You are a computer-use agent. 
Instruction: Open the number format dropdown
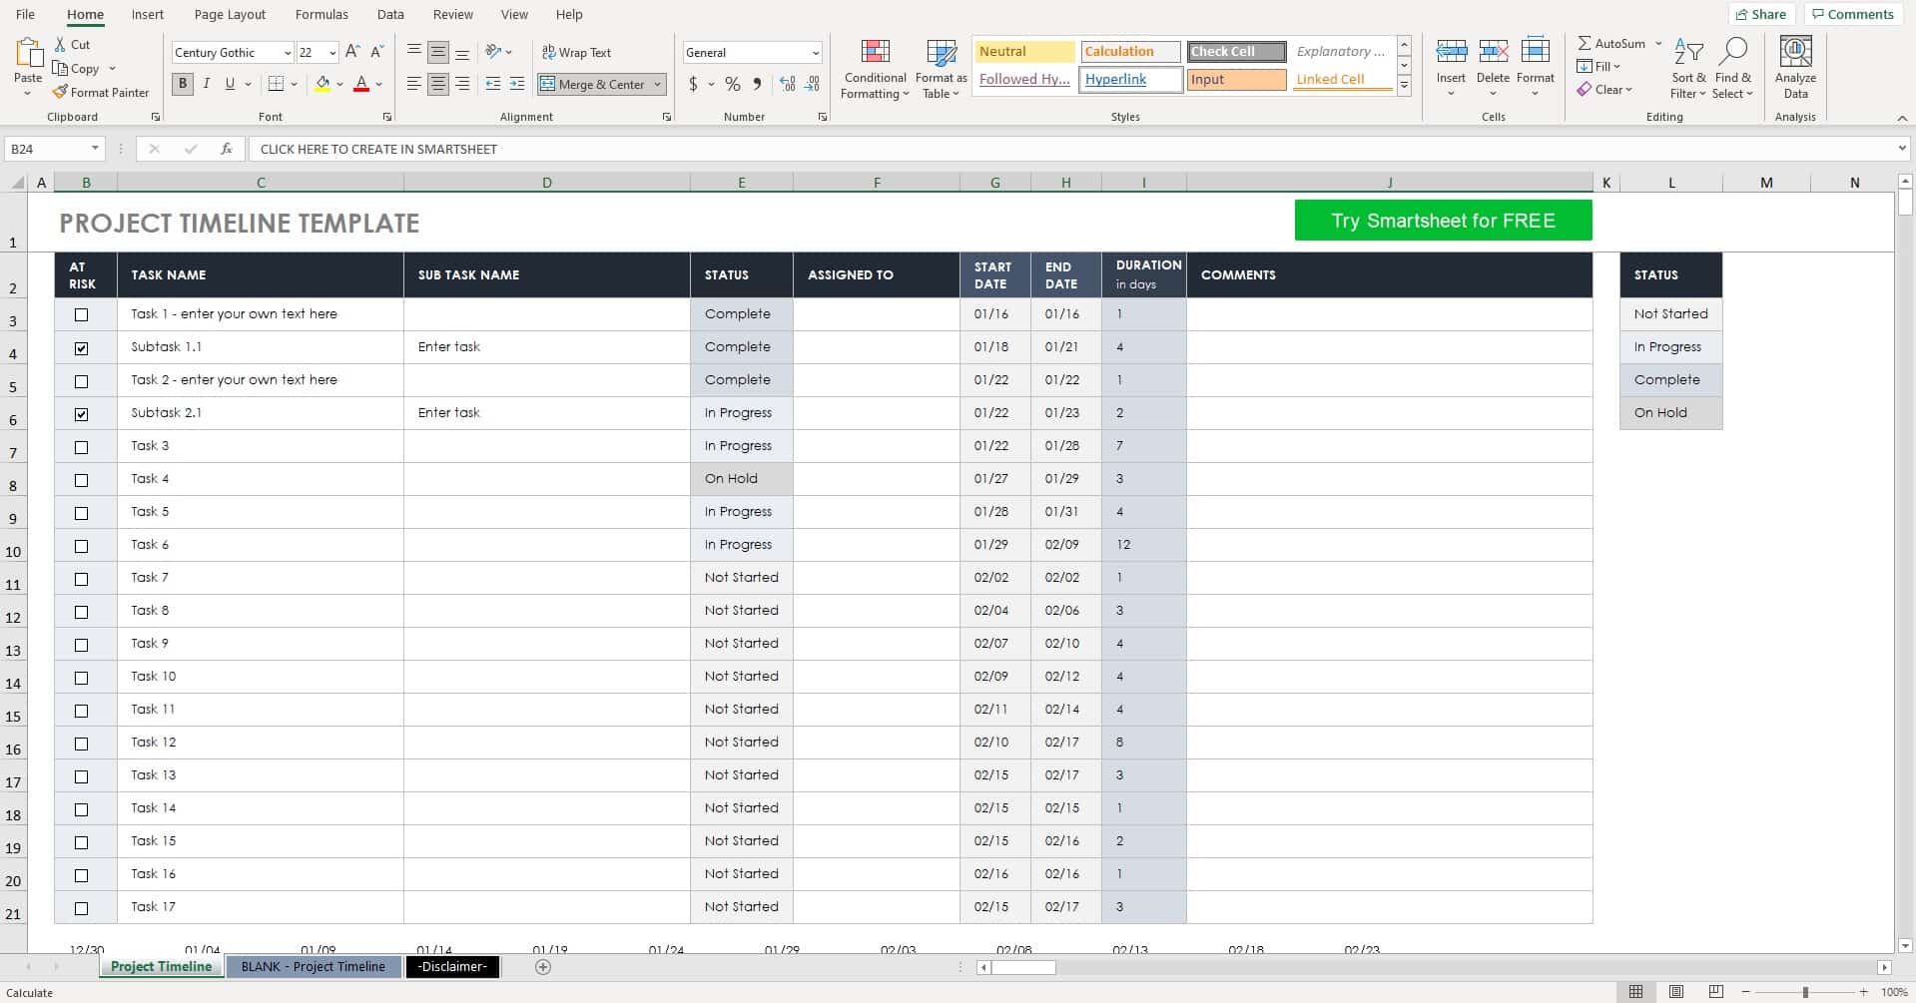815,53
